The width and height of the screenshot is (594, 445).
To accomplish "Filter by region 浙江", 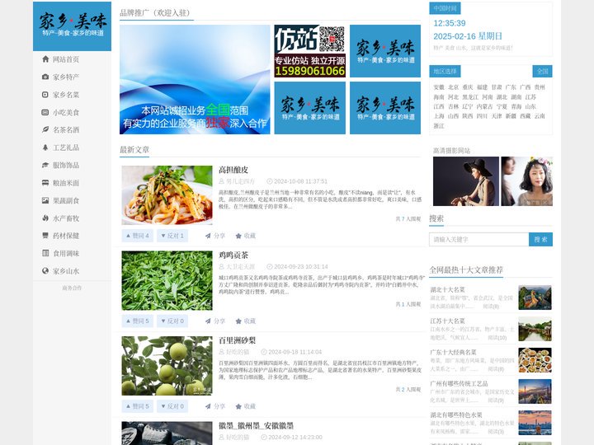I will pyautogui.click(x=439, y=126).
